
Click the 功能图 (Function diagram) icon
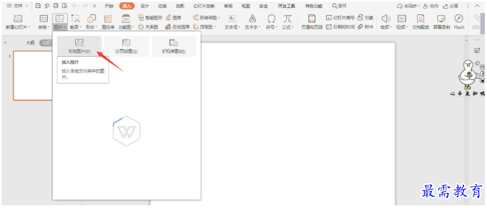coord(126,19)
